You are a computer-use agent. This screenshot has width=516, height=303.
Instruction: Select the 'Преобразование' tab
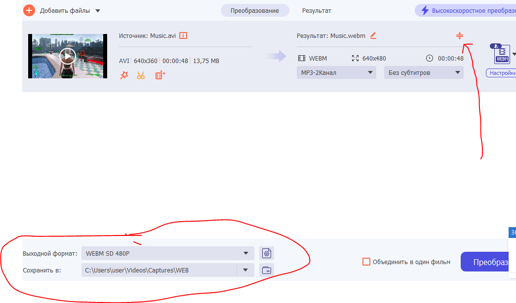255,10
